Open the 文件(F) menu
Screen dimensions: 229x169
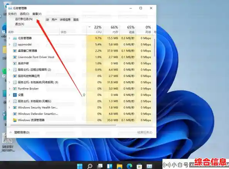(12, 14)
